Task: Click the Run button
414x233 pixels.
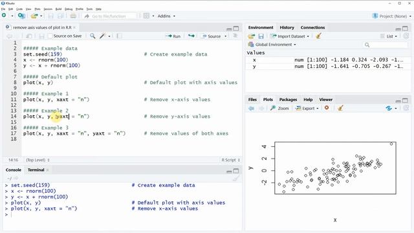Action: click(173, 36)
